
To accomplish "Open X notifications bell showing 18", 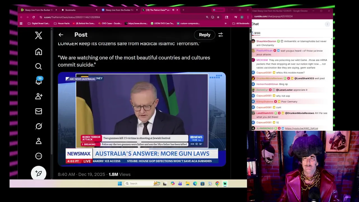I will point(38,81).
